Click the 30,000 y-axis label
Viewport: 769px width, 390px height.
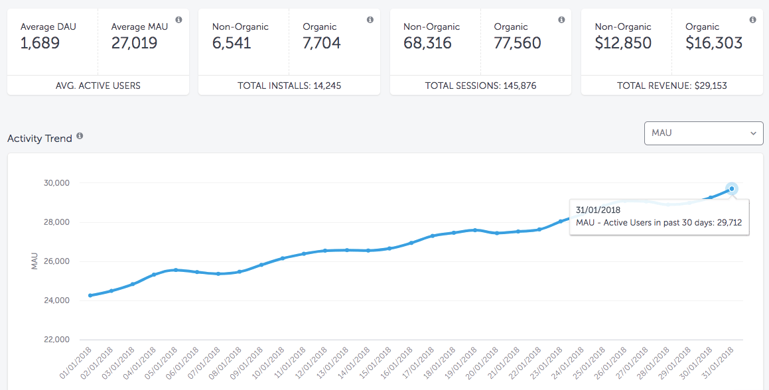57,183
